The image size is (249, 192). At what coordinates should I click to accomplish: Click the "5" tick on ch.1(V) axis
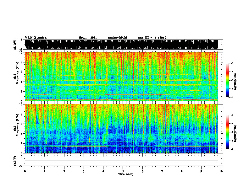click(x=21, y=40)
